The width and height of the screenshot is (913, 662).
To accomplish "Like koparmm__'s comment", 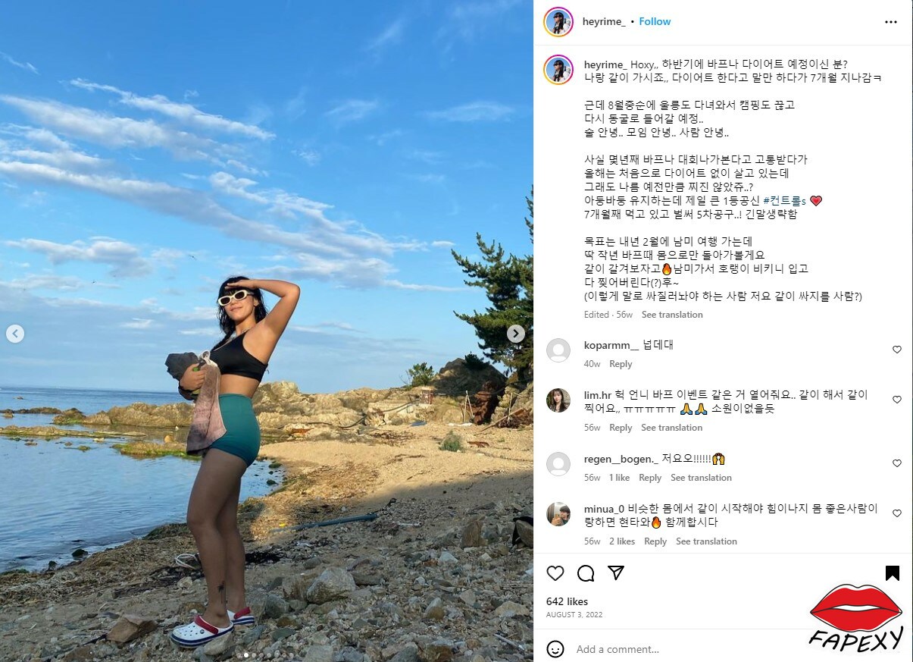I will coord(897,350).
